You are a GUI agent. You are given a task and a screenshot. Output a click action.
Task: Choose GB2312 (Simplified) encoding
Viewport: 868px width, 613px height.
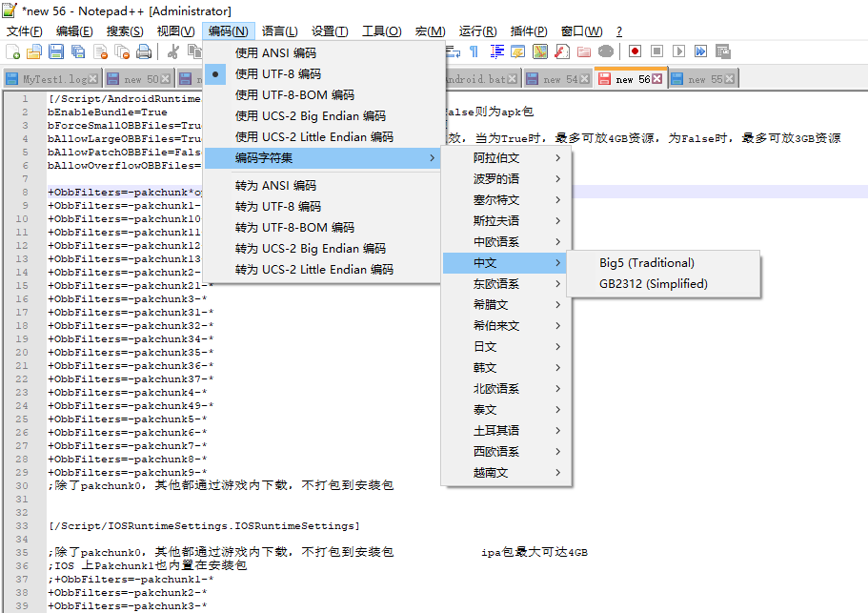click(663, 284)
